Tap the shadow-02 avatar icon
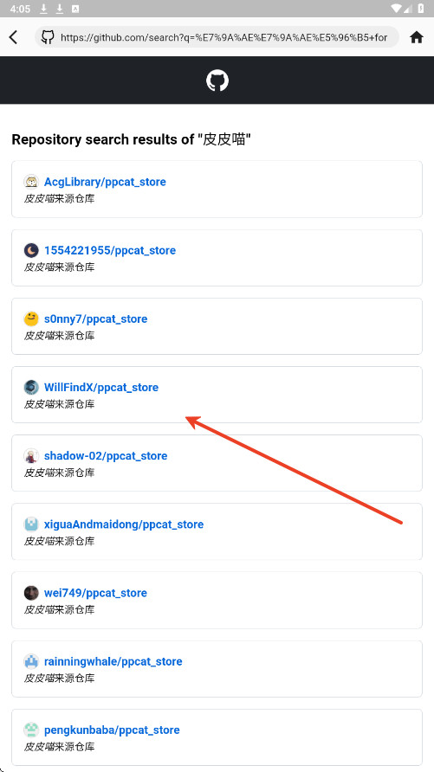This screenshot has width=434, height=772. pyautogui.click(x=31, y=455)
